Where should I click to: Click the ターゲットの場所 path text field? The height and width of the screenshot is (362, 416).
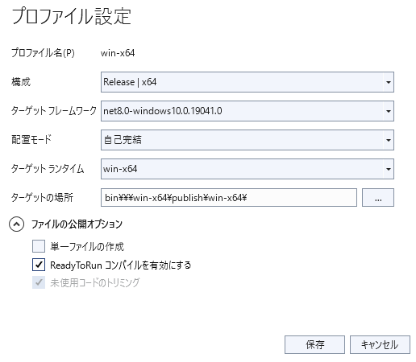[229, 198]
